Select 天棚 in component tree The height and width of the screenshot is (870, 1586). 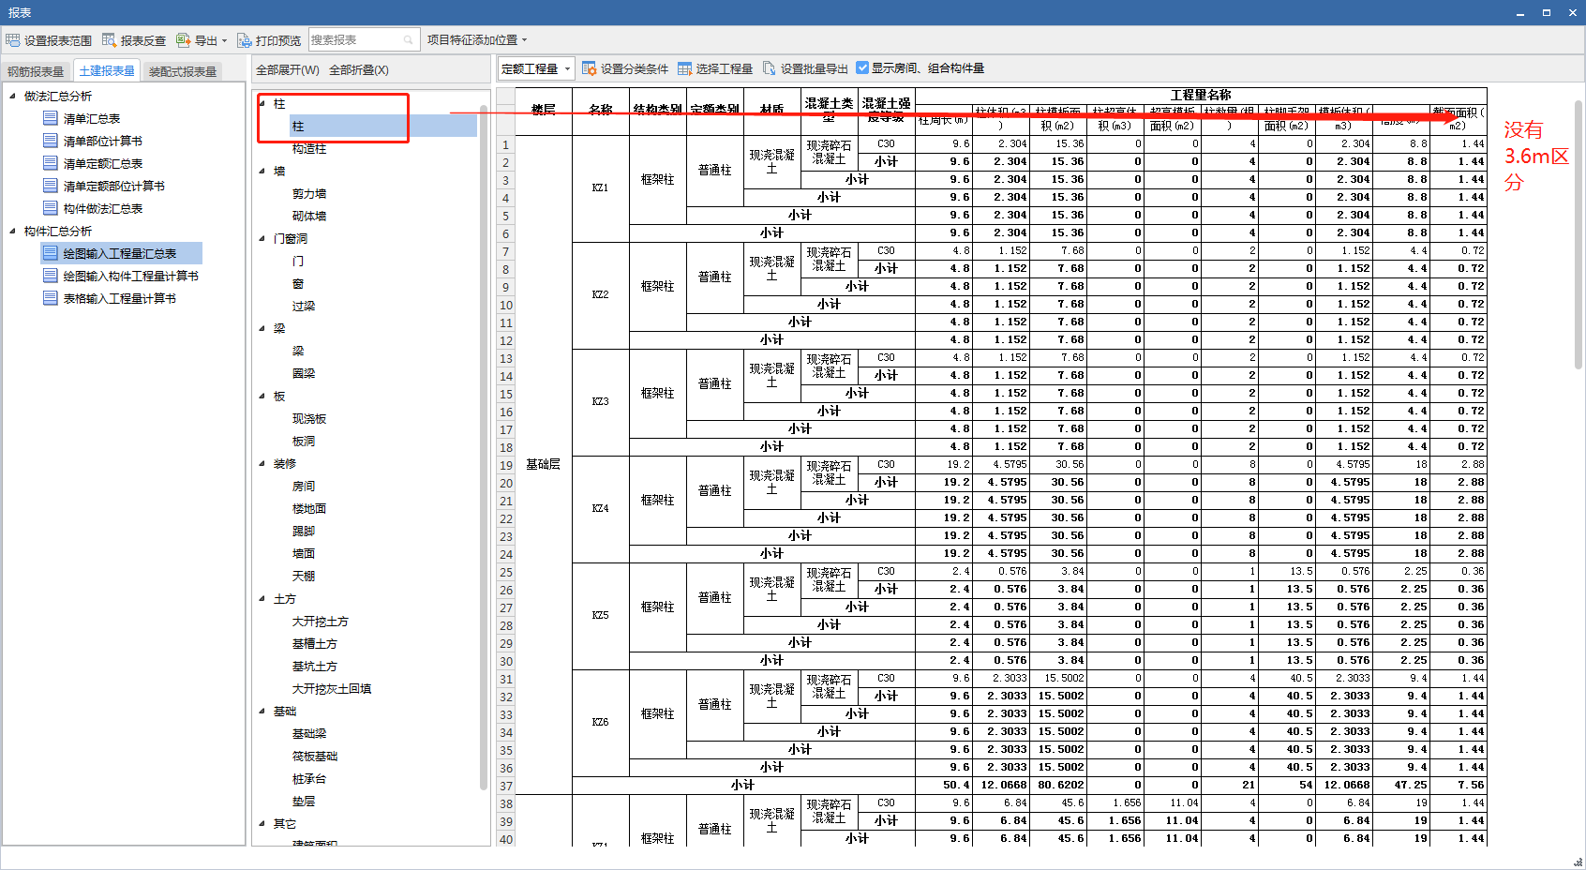pyautogui.click(x=304, y=577)
